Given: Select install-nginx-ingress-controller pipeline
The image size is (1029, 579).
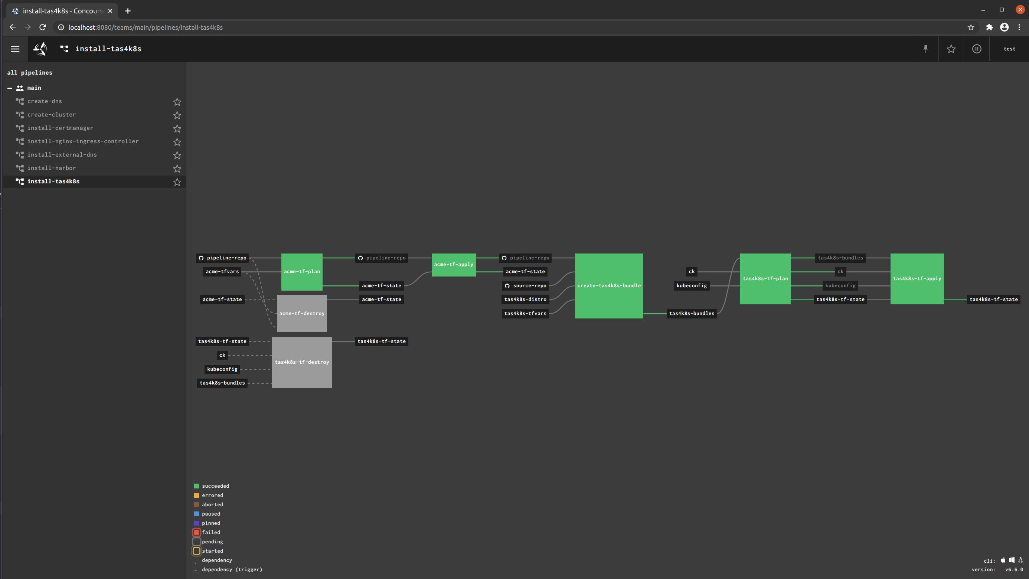Looking at the screenshot, I should coord(83,141).
